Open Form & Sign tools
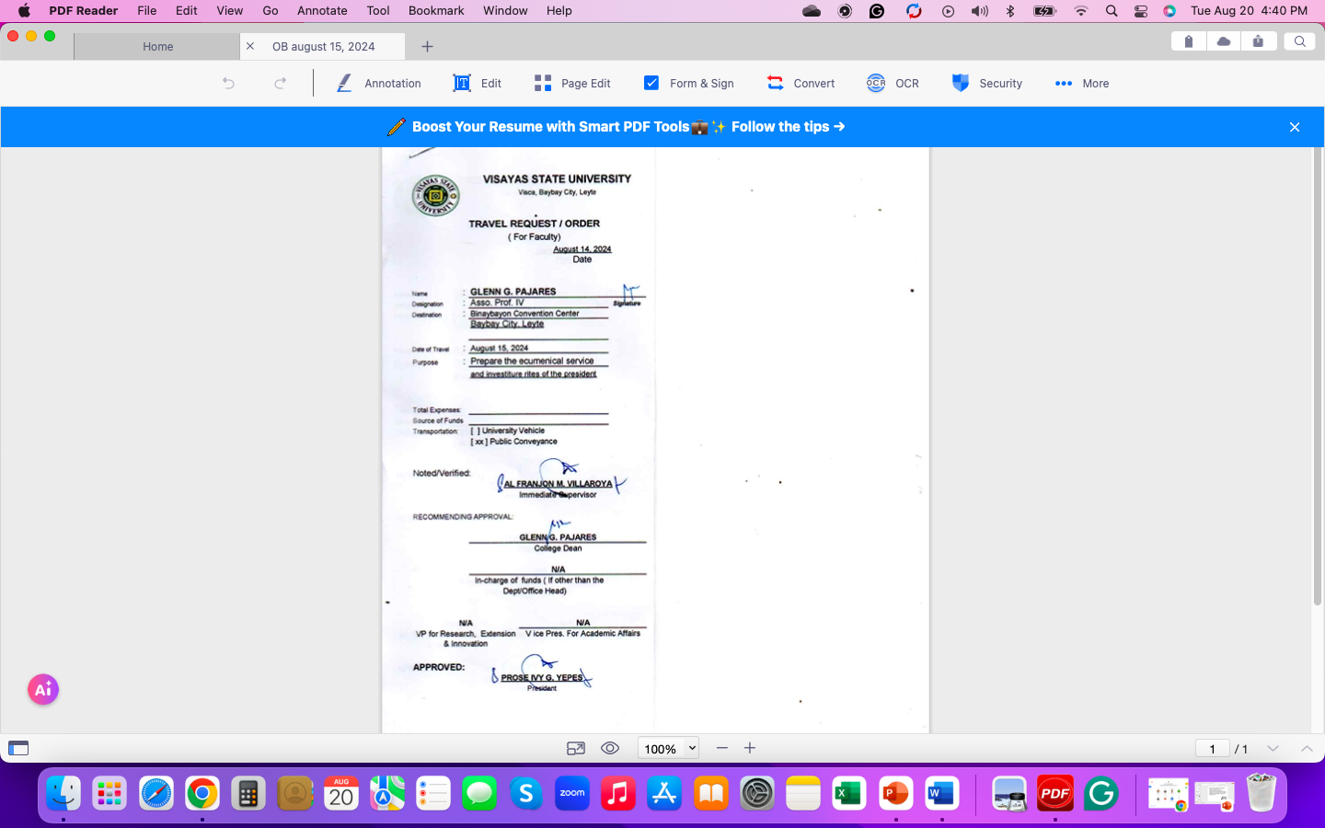The image size is (1325, 828). pyautogui.click(x=689, y=83)
